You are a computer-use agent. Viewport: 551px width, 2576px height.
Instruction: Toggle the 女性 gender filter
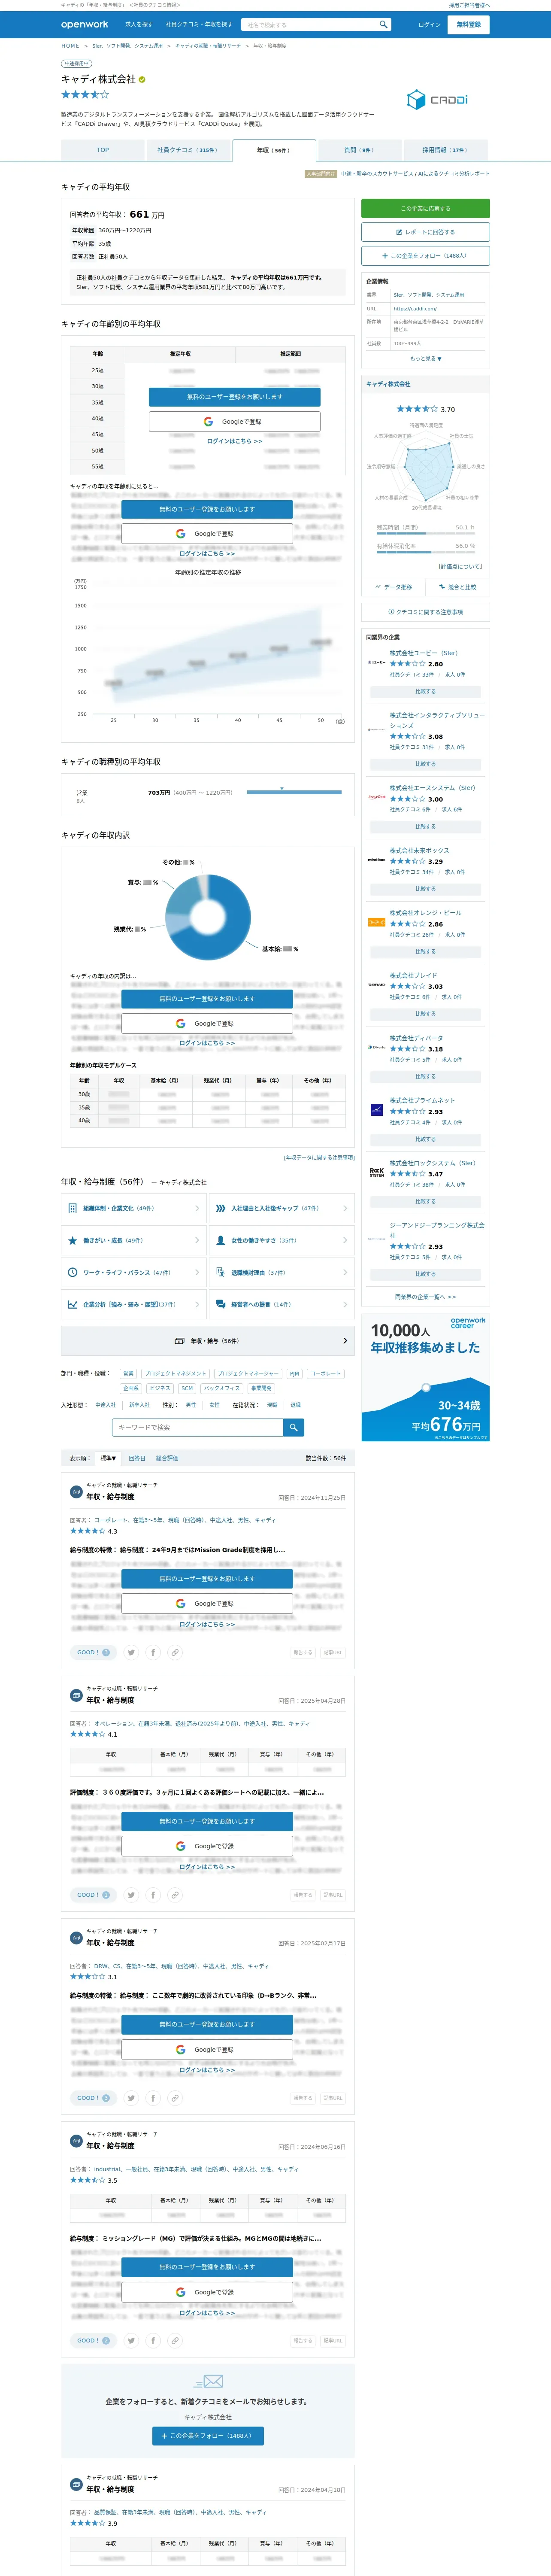tap(214, 1405)
